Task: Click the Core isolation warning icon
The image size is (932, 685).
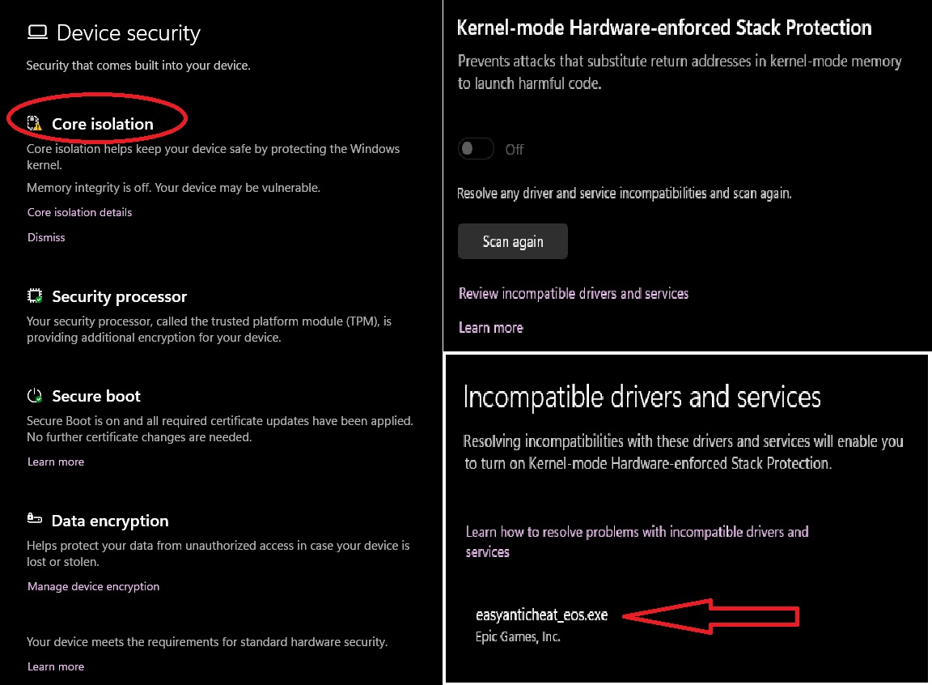Action: tap(35, 123)
